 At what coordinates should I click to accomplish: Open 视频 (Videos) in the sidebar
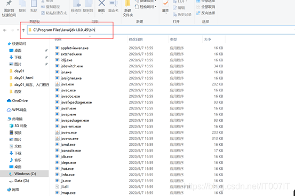tap(15, 133)
